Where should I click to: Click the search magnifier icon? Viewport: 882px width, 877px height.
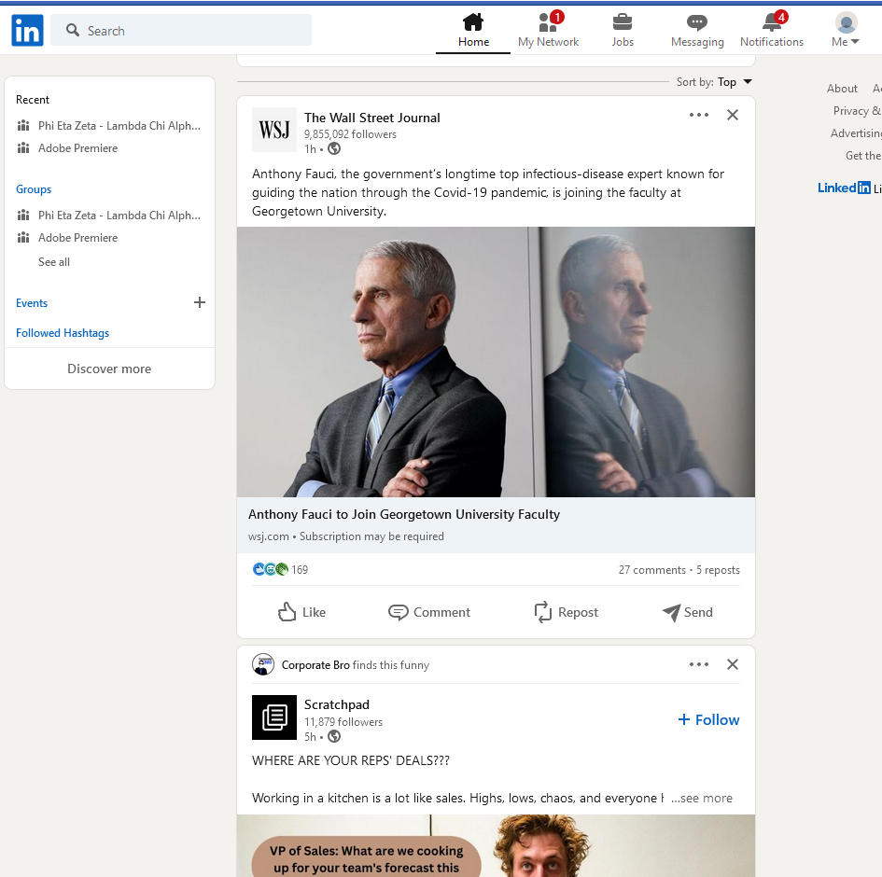pos(72,30)
